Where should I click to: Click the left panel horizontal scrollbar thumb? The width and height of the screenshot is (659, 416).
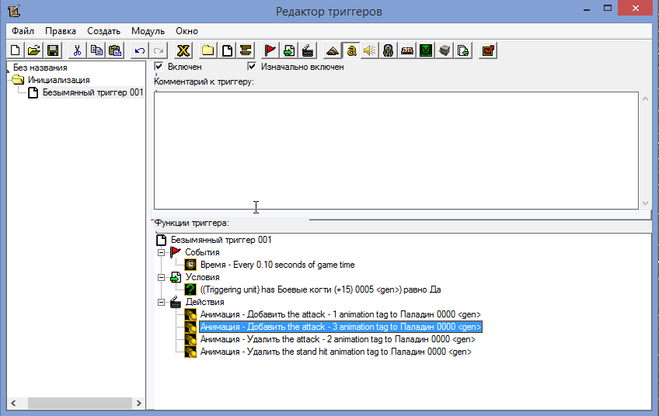pos(80,403)
